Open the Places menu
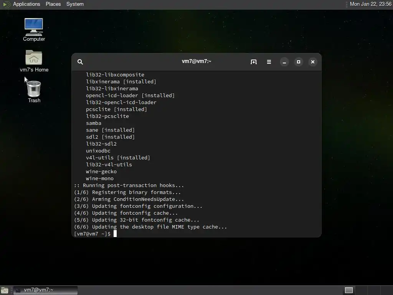 pyautogui.click(x=53, y=4)
